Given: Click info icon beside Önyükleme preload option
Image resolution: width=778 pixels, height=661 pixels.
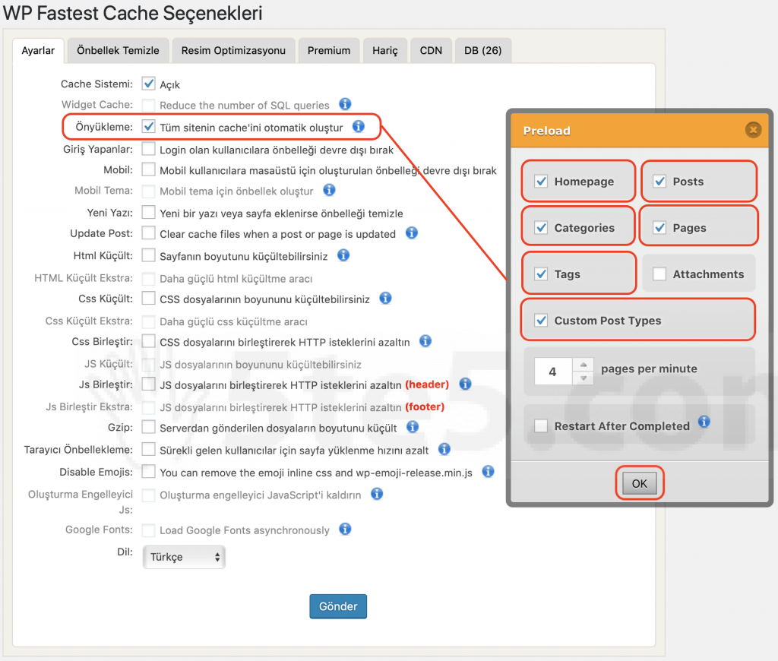Looking at the screenshot, I should pos(359,127).
